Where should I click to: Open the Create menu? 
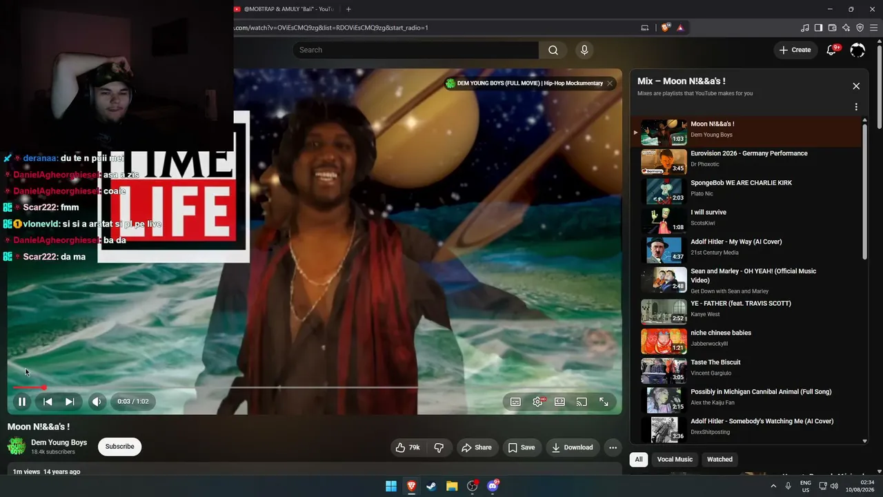(795, 50)
